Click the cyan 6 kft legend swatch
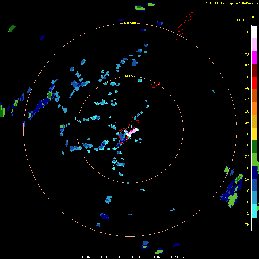This screenshot has height=259, width=259. [x=254, y=211]
